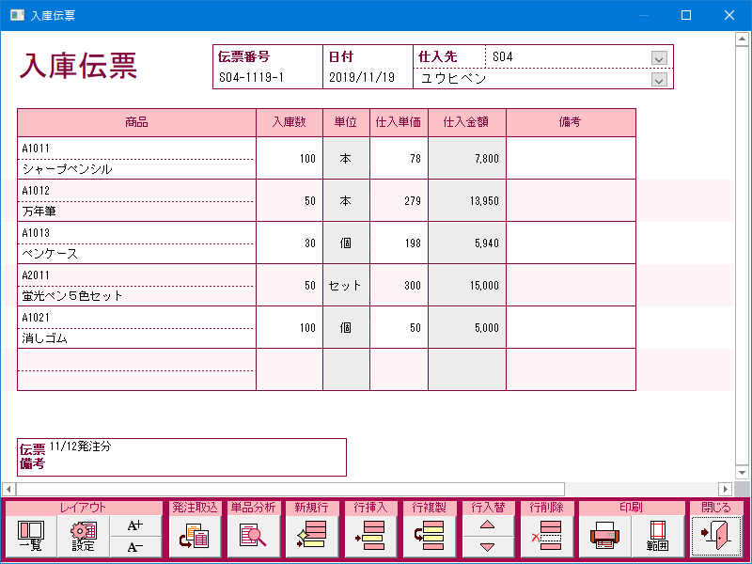The height and width of the screenshot is (564, 752).
Task: Duplicate the row with 行複製
Action: (428, 537)
